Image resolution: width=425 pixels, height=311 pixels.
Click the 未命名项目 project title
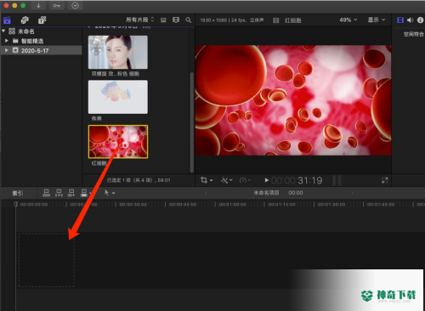click(x=266, y=193)
